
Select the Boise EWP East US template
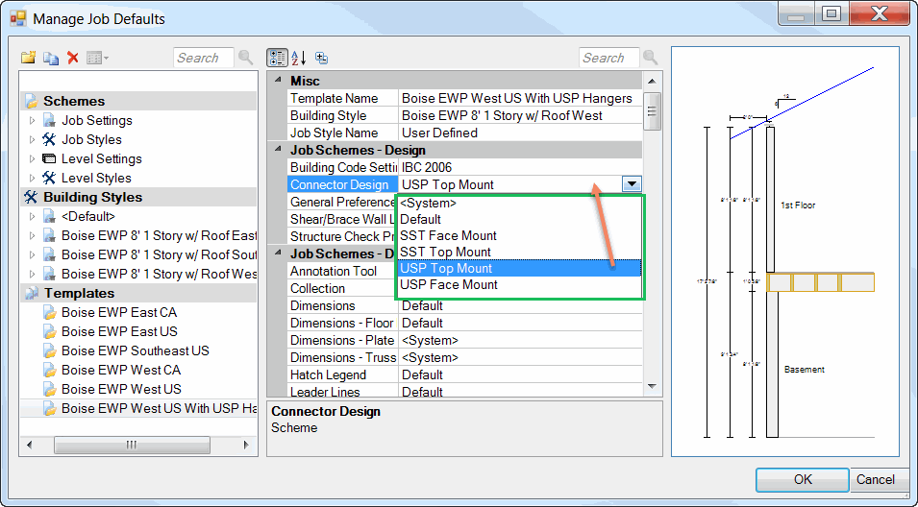[119, 331]
